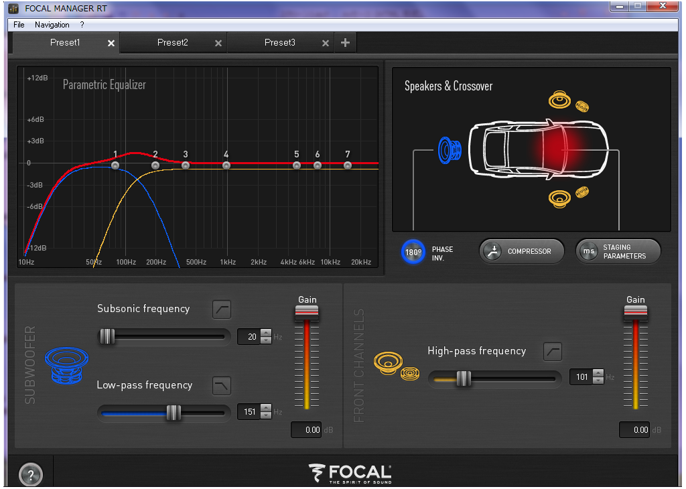Open the Compressor settings
The height and width of the screenshot is (489, 686).
point(521,251)
